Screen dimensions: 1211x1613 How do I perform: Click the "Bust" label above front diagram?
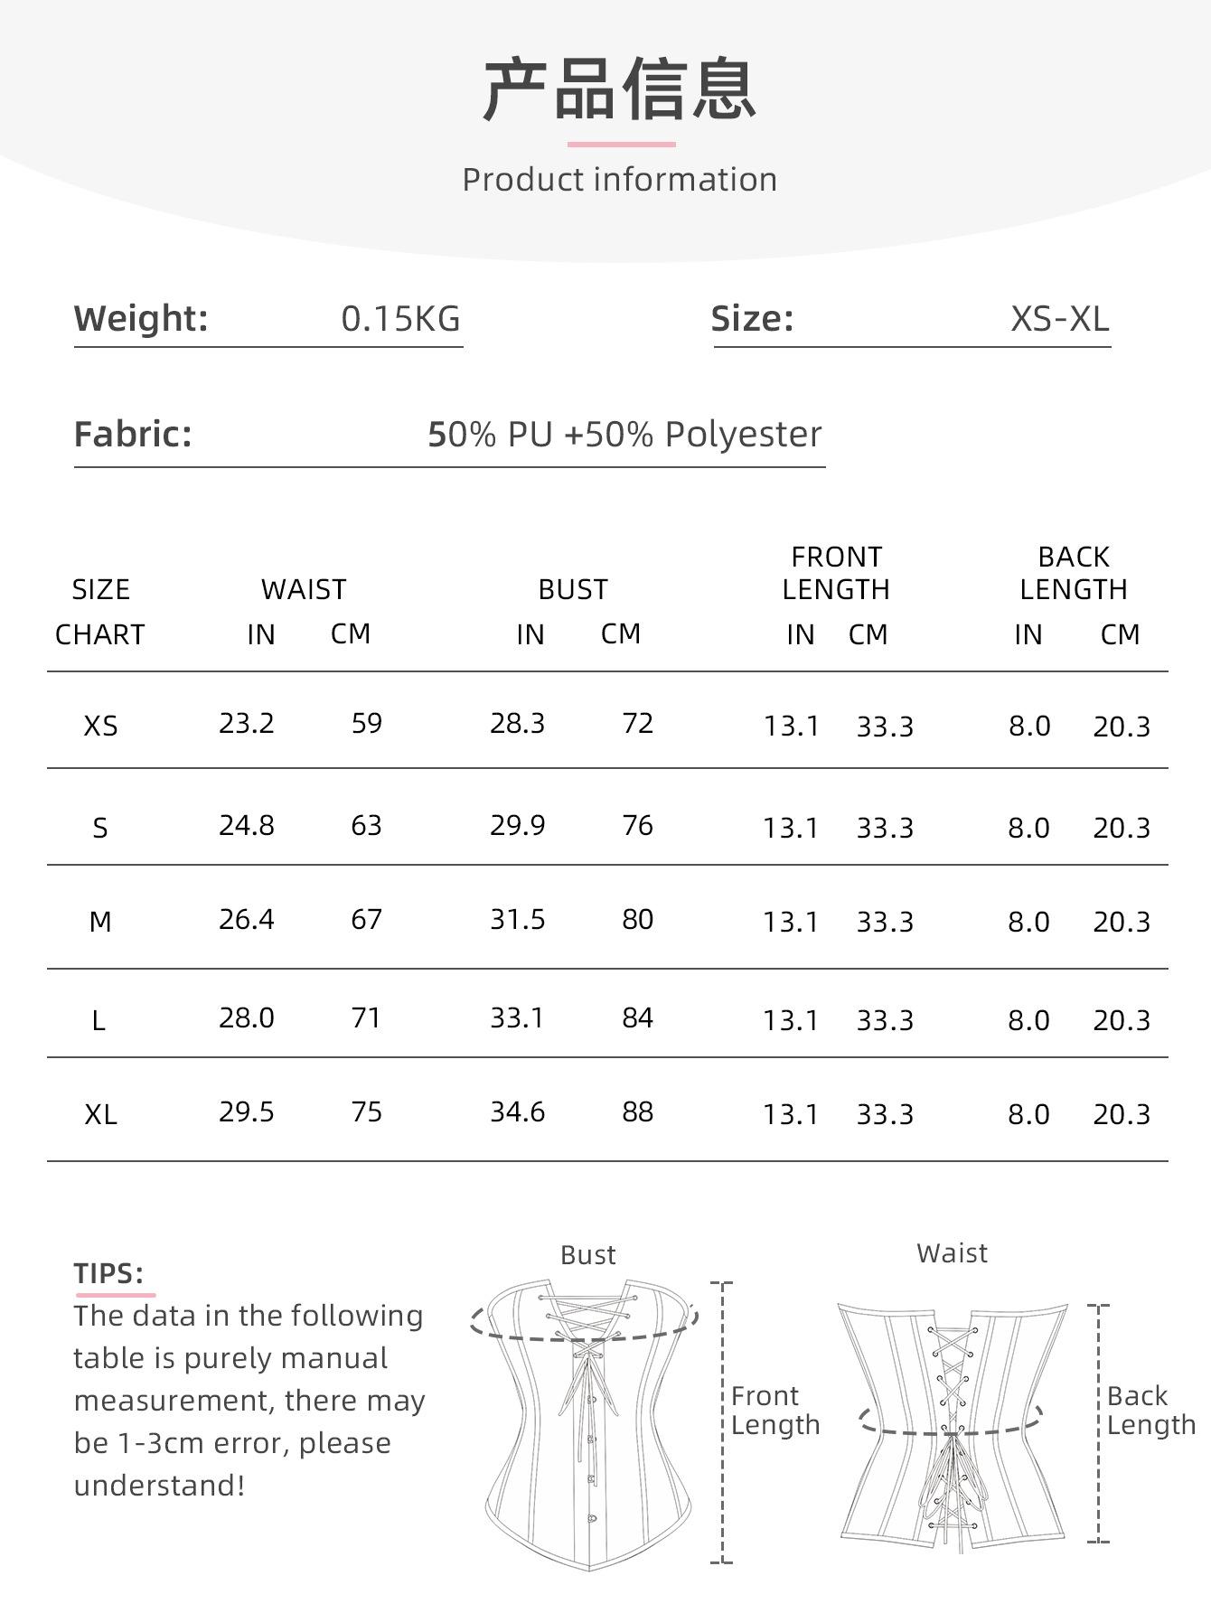pyautogui.click(x=587, y=1254)
